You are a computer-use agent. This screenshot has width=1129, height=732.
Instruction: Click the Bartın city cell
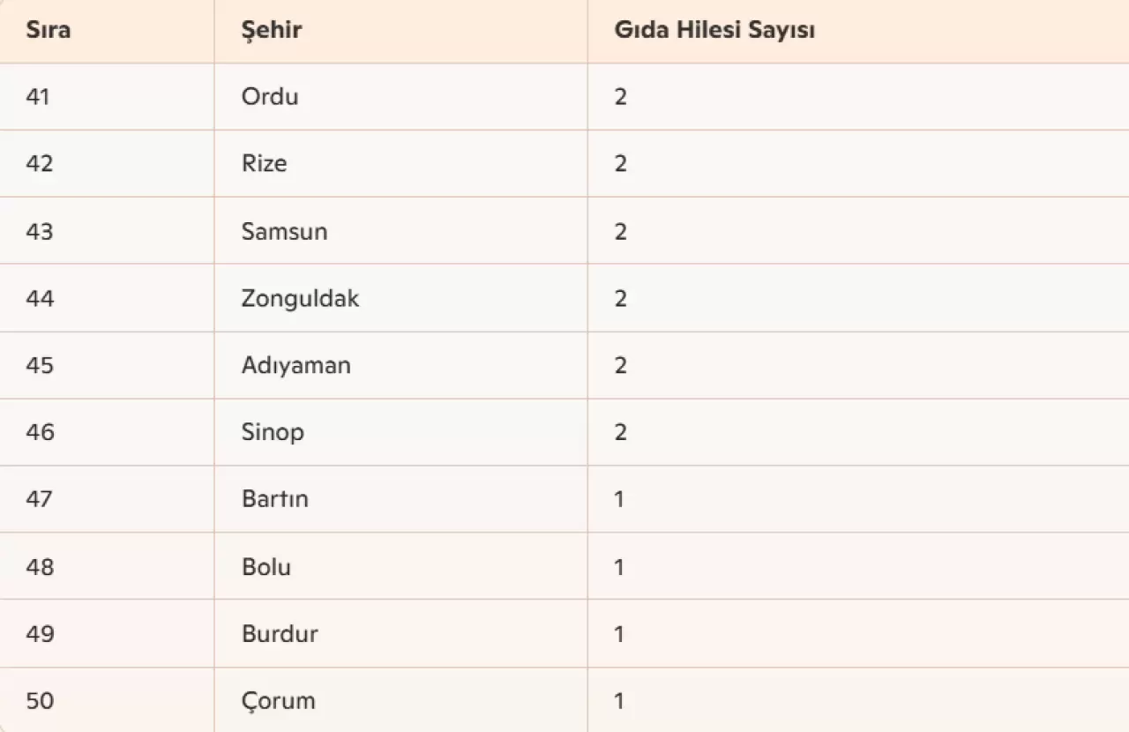click(275, 499)
